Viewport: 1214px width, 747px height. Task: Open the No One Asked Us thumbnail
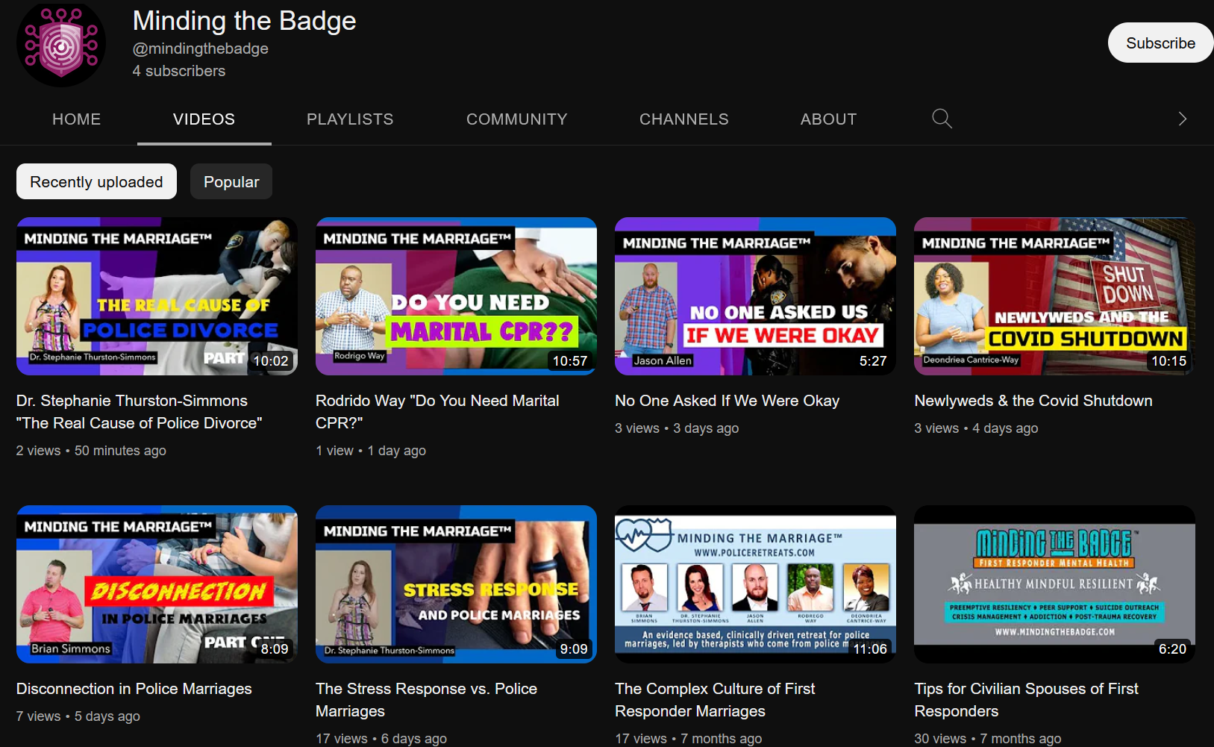pos(755,296)
